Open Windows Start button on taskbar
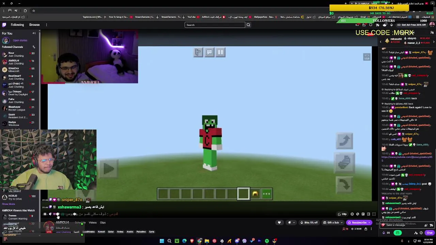The image size is (436, 245). [x=162, y=241]
